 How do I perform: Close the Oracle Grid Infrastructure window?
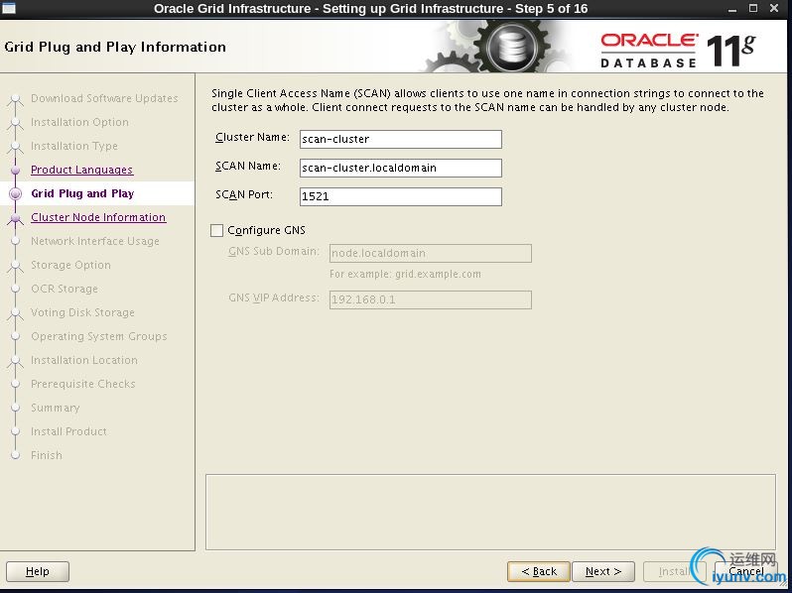tap(774, 8)
